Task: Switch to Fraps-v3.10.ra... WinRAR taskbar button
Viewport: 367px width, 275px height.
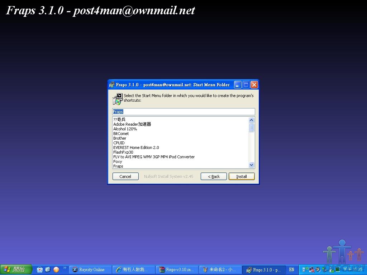Action: click(x=177, y=270)
